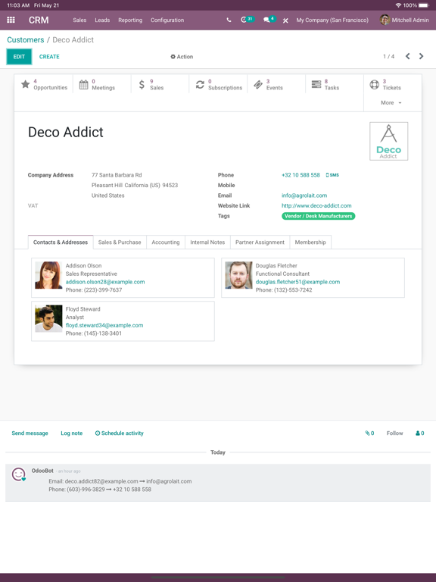Go back to Customers breadcrumb

tap(26, 39)
